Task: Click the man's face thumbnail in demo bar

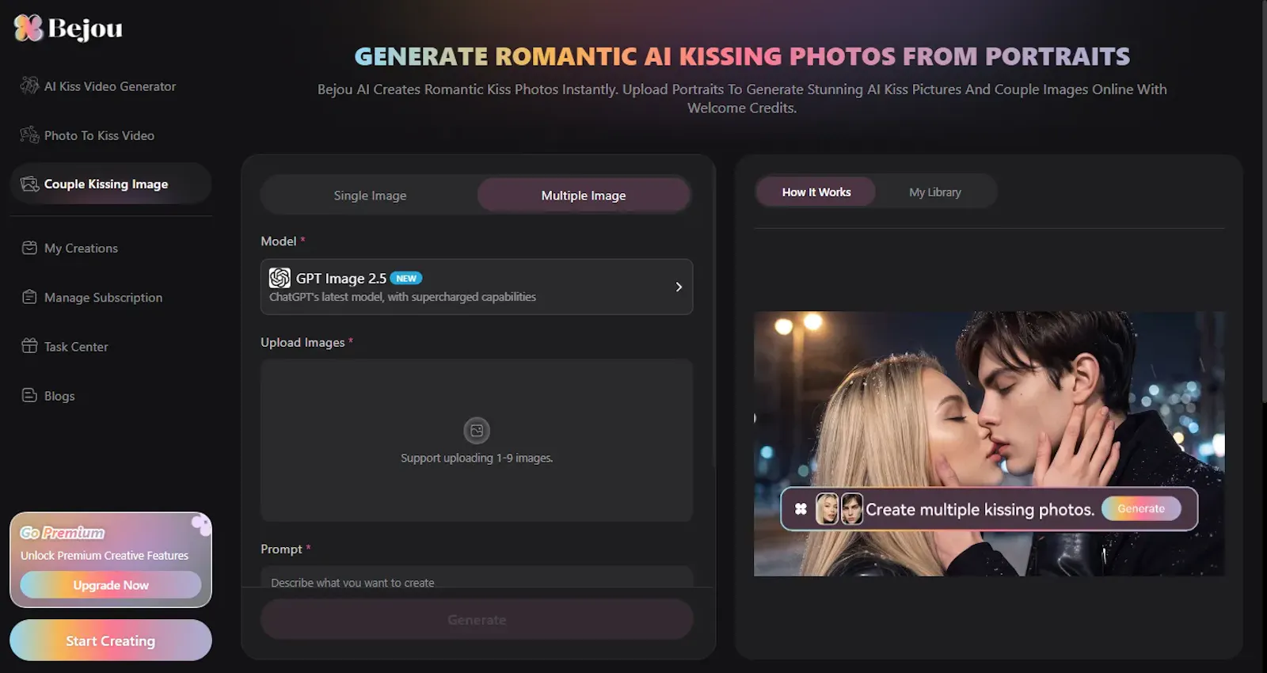Action: pyautogui.click(x=851, y=508)
